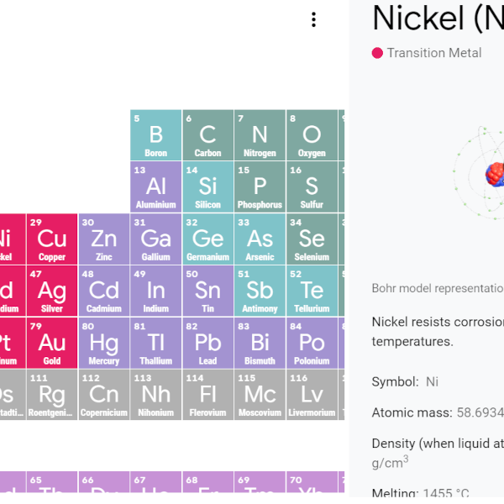
Task: Select the Roentgenium element tile
Action: pos(52,395)
